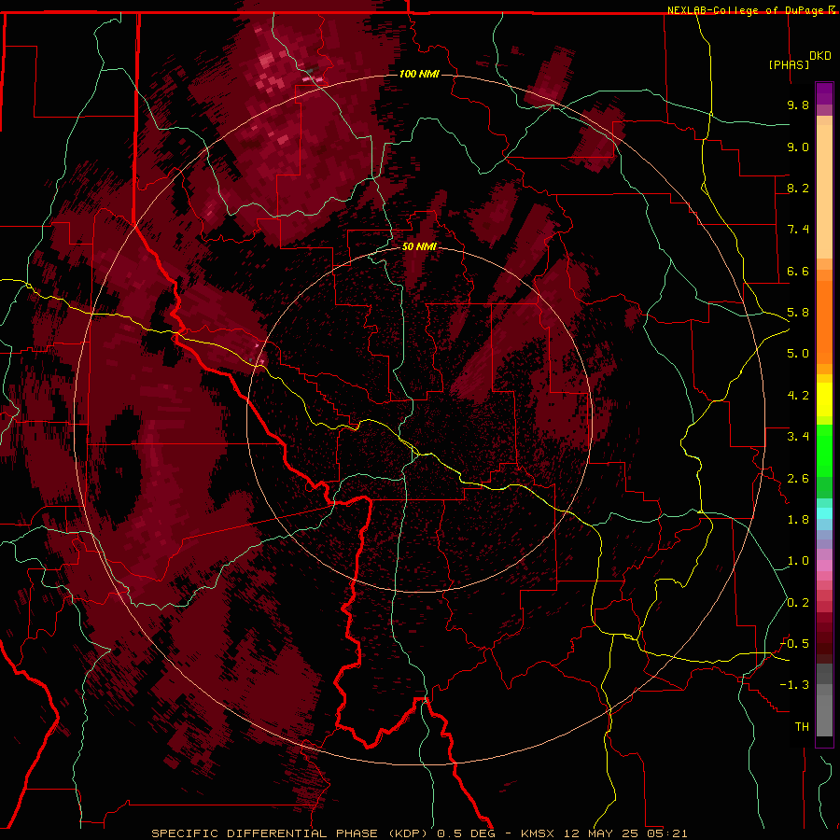
Task: Click the 2.6 legend value
Action: pos(798,479)
